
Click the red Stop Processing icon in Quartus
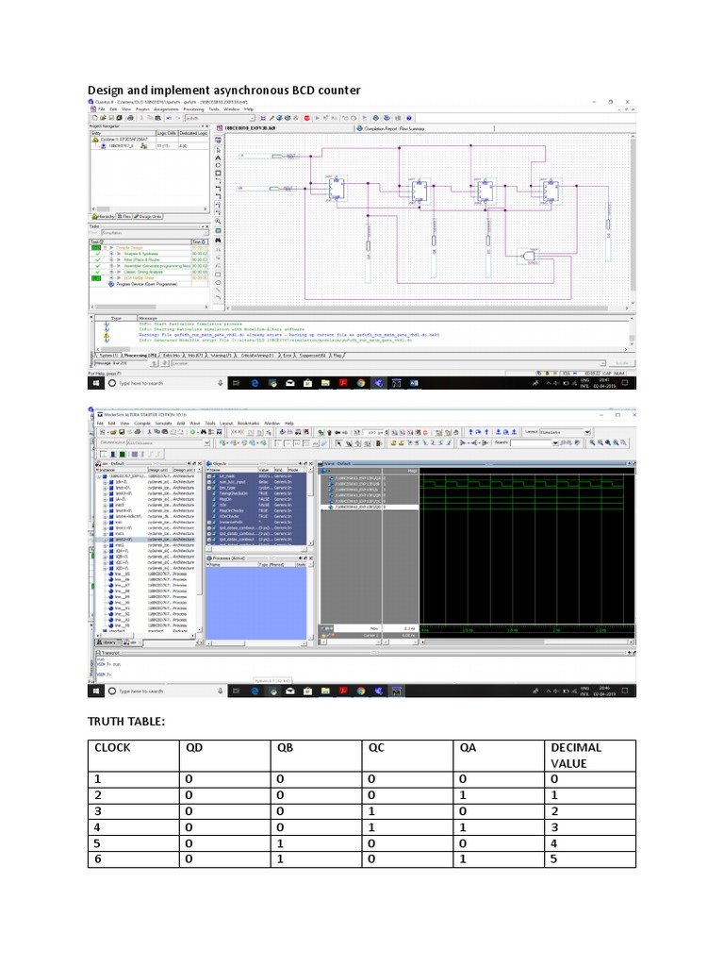(x=307, y=118)
